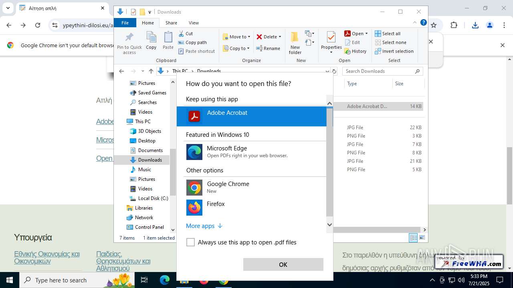This screenshot has width=513, height=288.
Task: Click Invert selection in ribbon
Action: click(x=394, y=51)
